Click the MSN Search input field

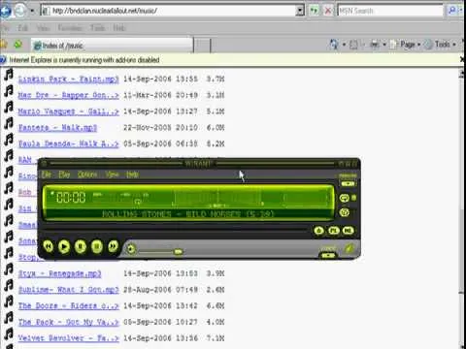[390, 11]
